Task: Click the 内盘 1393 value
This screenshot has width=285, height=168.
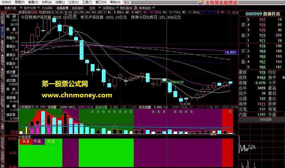Action: point(261,114)
